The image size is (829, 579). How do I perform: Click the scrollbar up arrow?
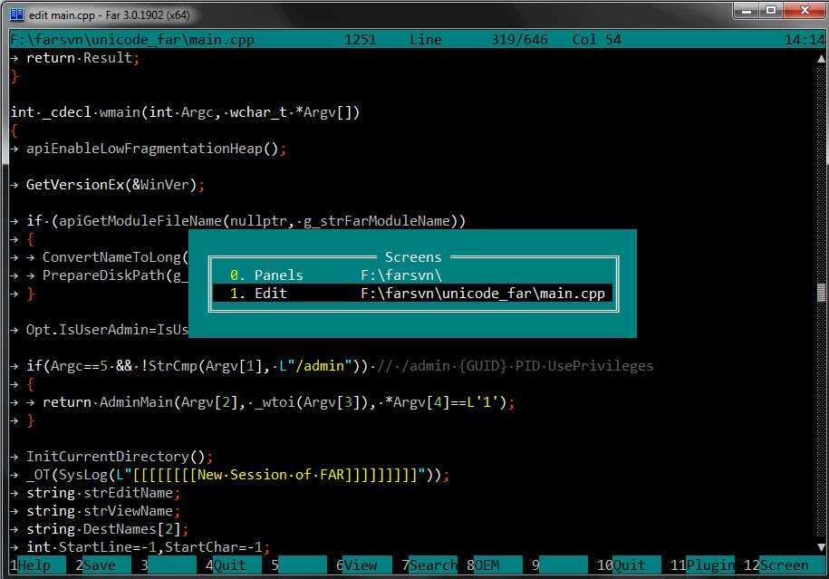(821, 57)
